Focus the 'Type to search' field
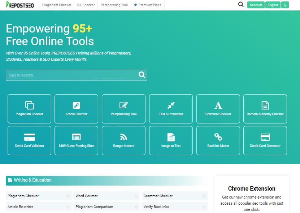 click(x=71, y=75)
